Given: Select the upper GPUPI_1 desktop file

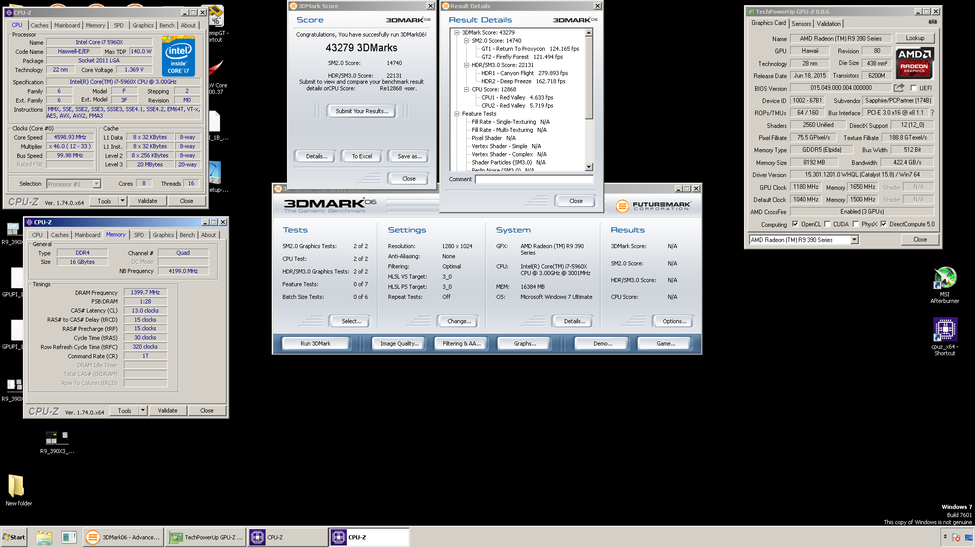Looking at the screenshot, I should pyautogui.click(x=14, y=282).
